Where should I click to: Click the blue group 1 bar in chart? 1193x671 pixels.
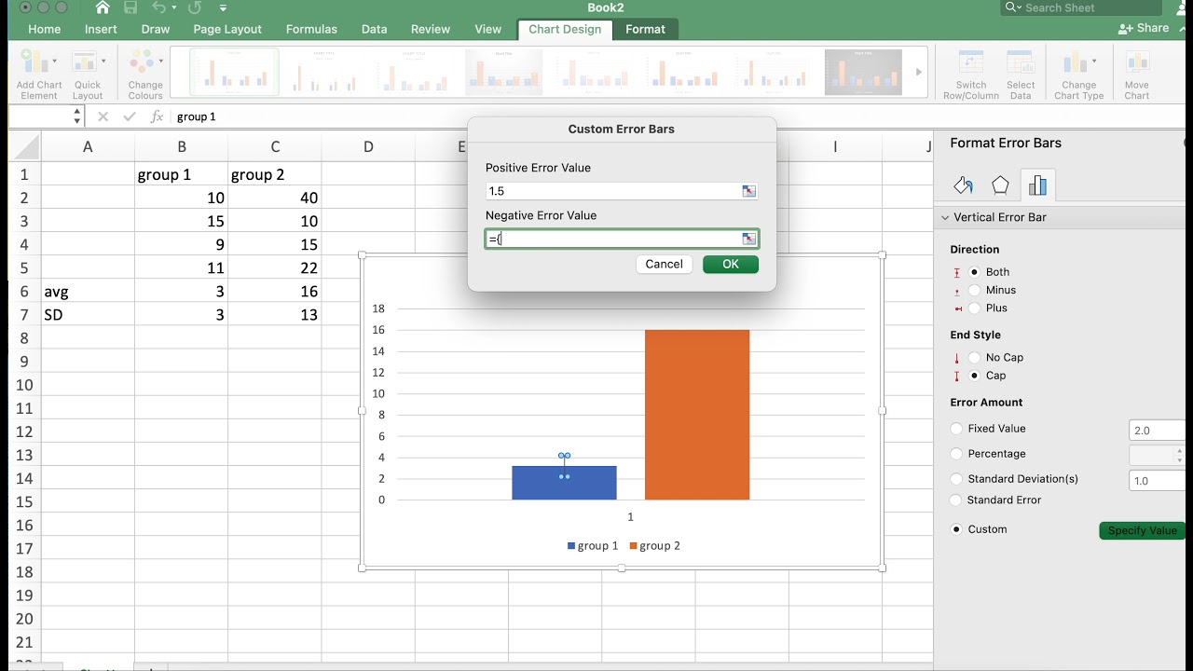[564, 483]
